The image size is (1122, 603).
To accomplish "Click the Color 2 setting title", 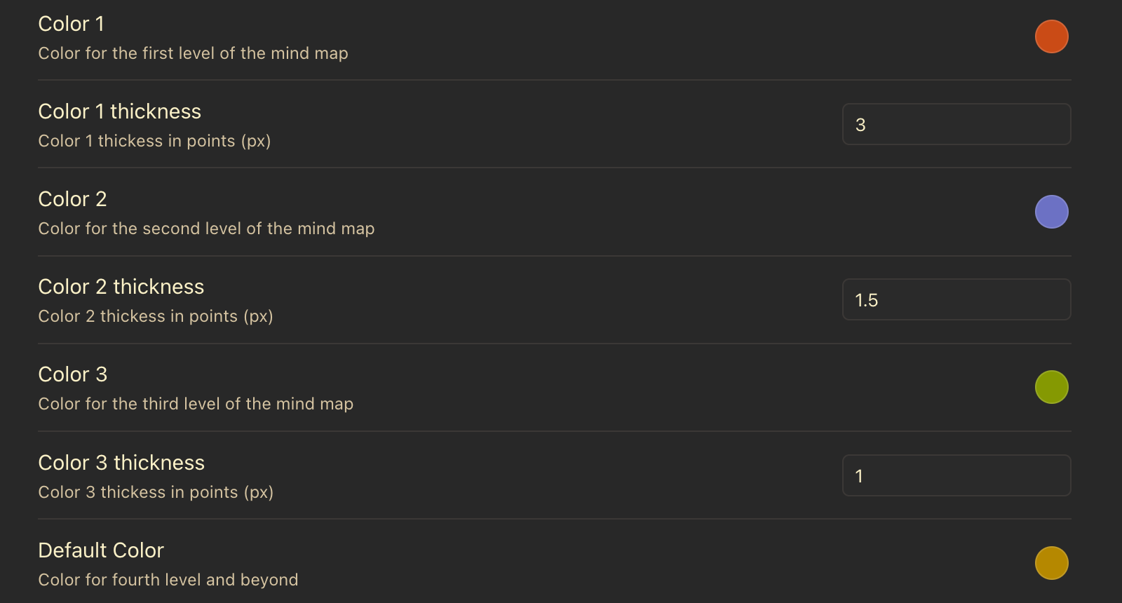I will coord(72,199).
